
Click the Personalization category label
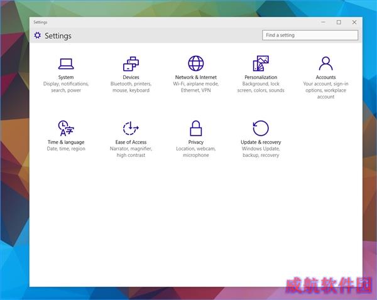261,77
